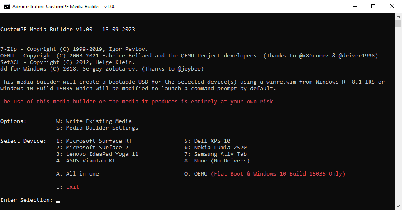Viewport: 402px width, 210px height.
Task: Click the QEMU copyright line
Action: click(x=189, y=55)
